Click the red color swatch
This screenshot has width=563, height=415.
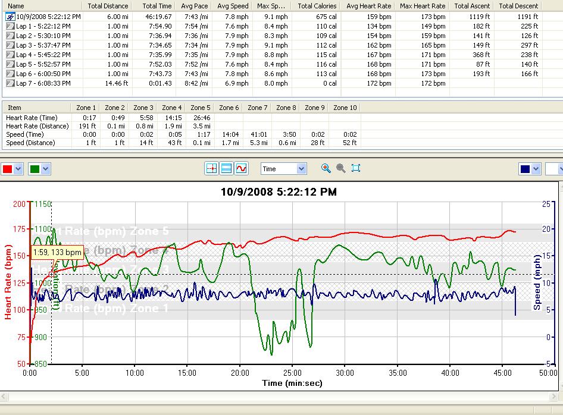click(x=7, y=169)
